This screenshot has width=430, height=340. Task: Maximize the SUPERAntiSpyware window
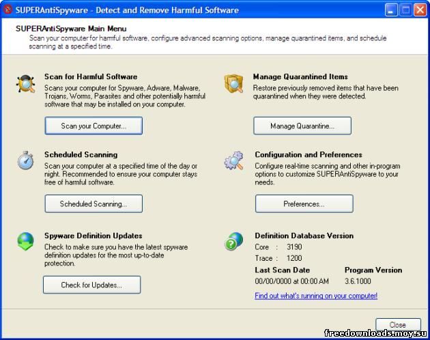tap(405, 10)
